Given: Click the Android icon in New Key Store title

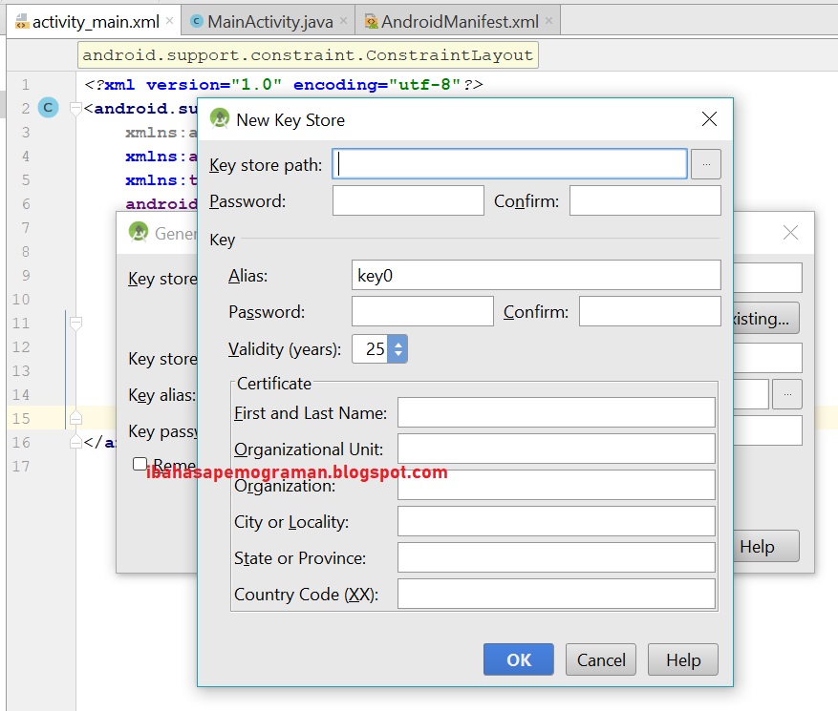Looking at the screenshot, I should [x=219, y=119].
